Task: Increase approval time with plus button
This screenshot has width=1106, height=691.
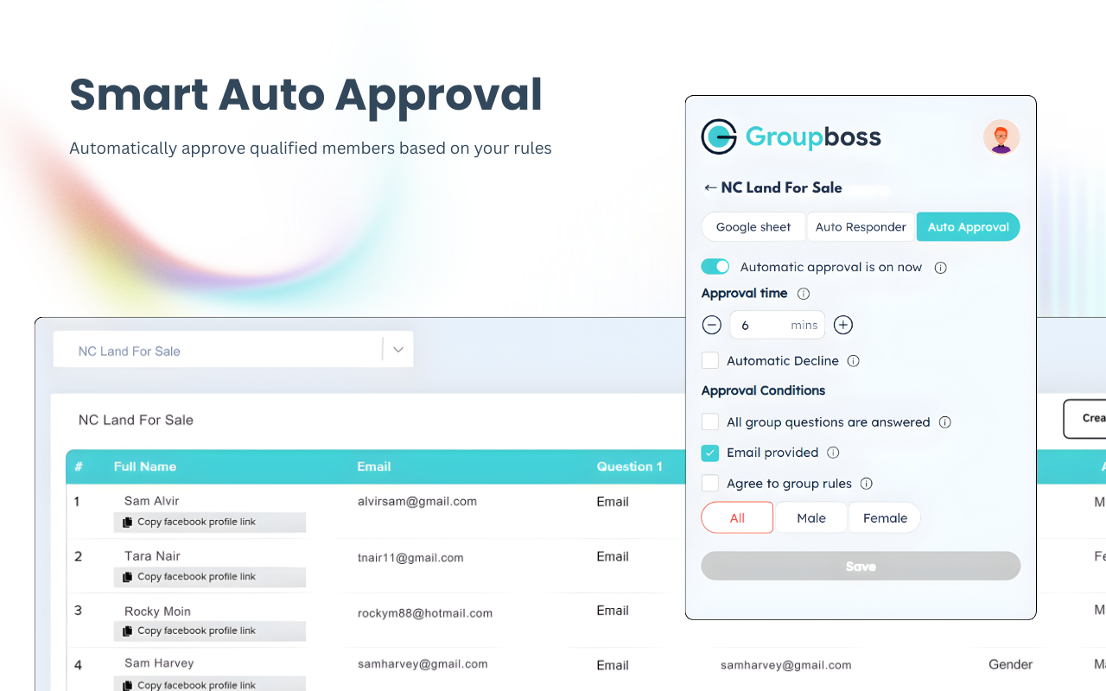Action: point(843,326)
